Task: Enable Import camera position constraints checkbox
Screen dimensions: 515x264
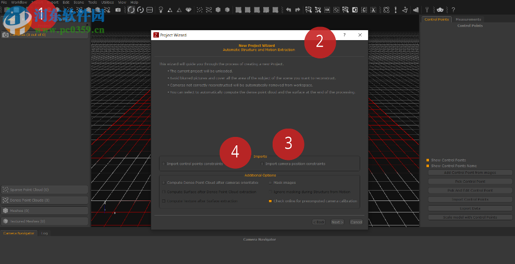Action: pyautogui.click(x=262, y=164)
